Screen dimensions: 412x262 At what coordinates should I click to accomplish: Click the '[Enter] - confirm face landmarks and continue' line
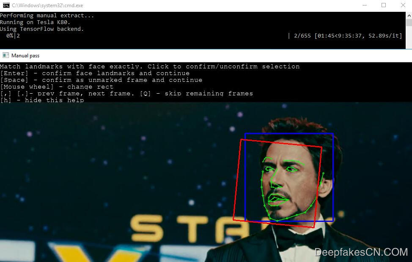point(95,73)
